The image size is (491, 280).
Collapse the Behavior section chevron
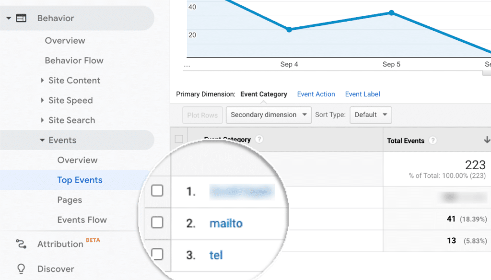8,18
